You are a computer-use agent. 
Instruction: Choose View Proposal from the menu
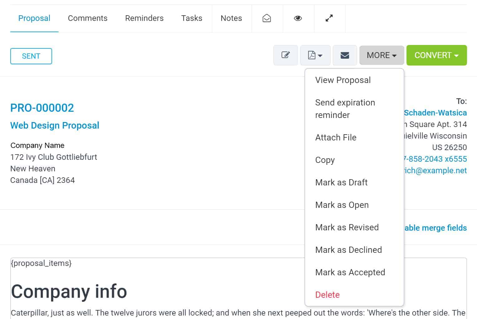click(x=343, y=80)
